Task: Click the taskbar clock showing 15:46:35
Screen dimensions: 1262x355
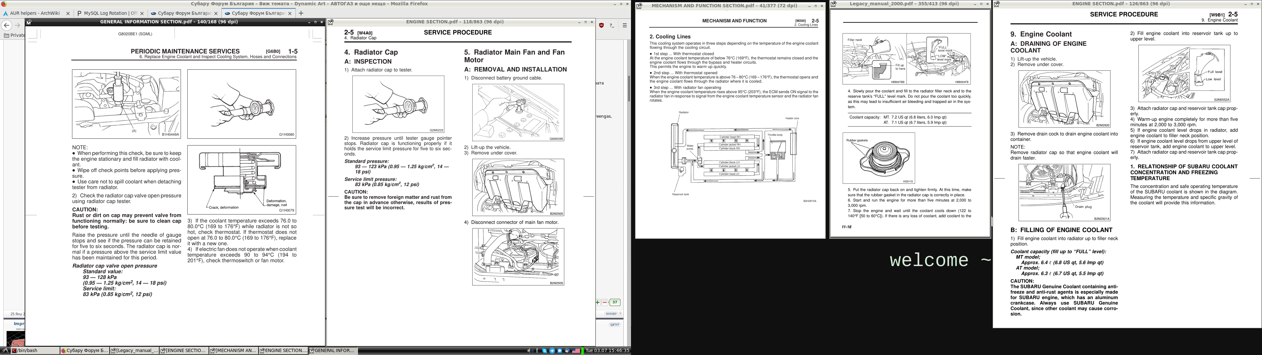Action: [607, 351]
